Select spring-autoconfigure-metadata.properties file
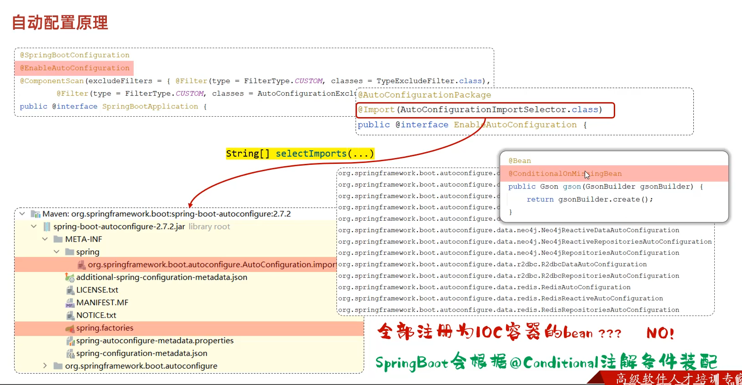 coord(155,341)
